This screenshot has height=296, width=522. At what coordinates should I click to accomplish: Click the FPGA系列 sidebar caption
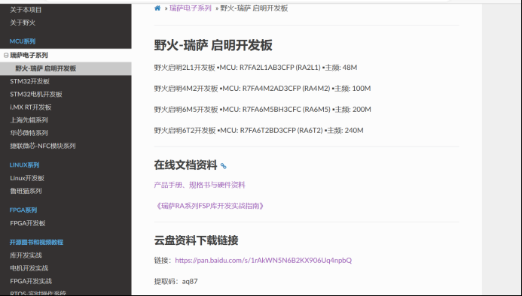[23, 210]
